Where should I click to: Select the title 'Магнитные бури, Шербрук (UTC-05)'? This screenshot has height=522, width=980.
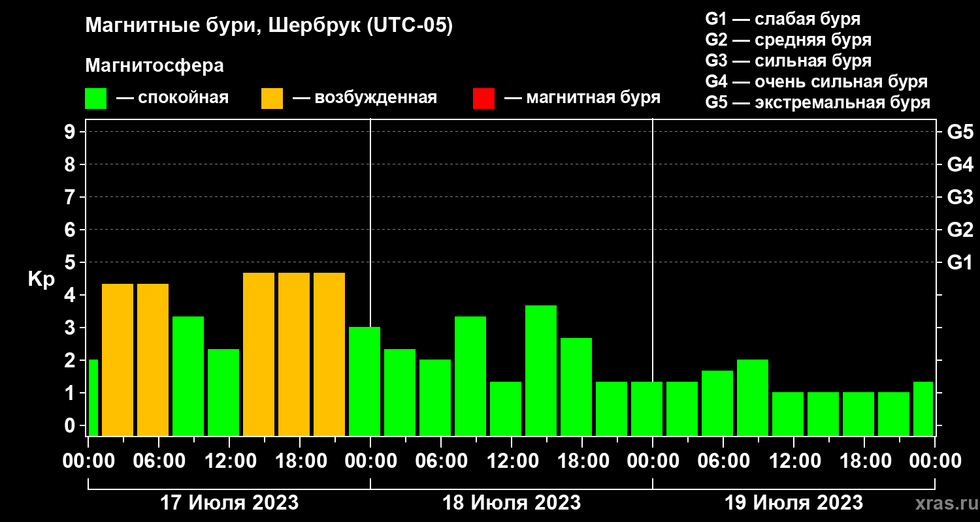[x=269, y=27]
